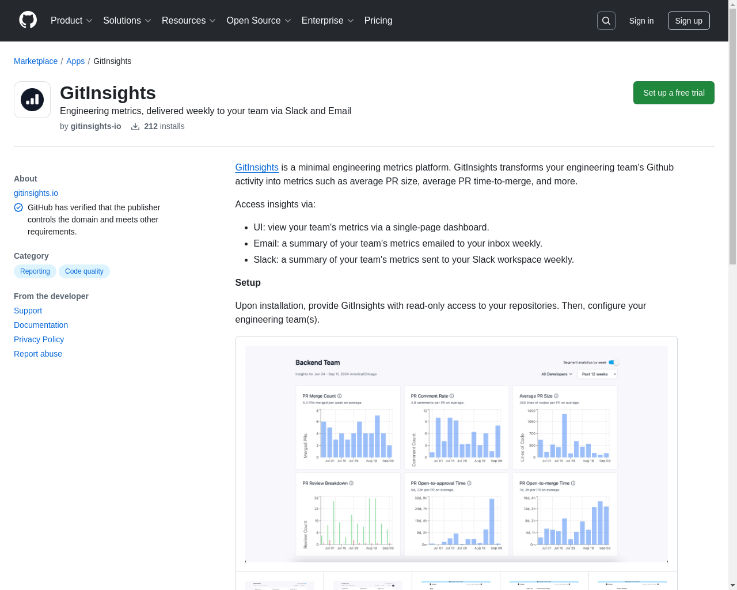
Task: Open the Past 12 weeks dropdown
Action: pos(598,374)
